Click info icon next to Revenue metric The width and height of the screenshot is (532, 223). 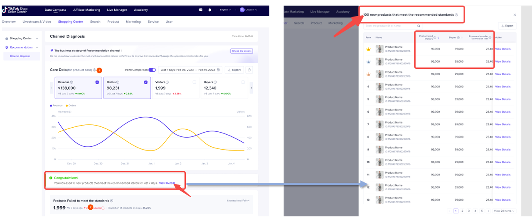71,82
